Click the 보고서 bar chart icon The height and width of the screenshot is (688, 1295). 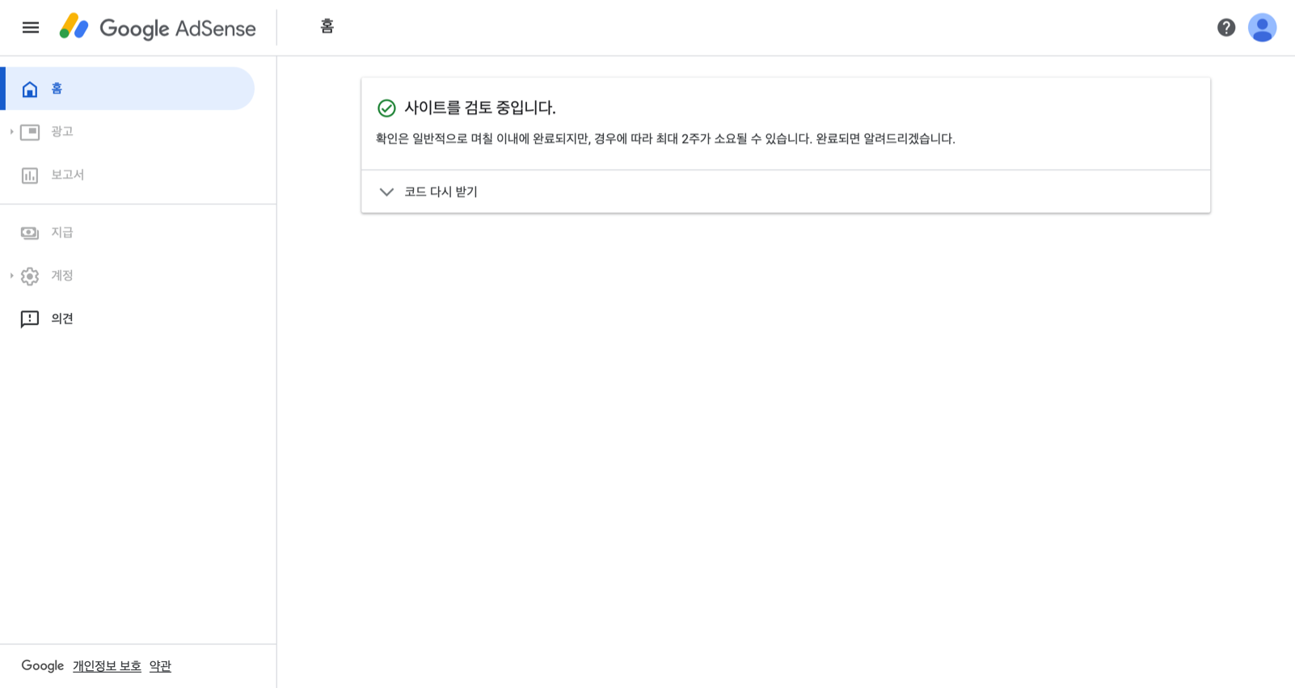coord(30,175)
